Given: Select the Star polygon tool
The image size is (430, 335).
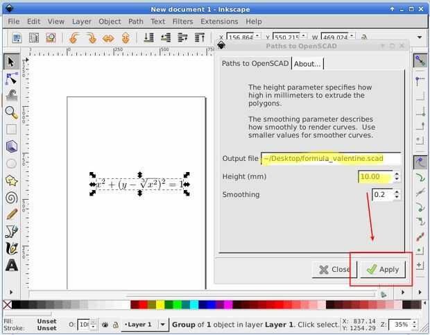Looking at the screenshot, I should [x=11, y=180].
